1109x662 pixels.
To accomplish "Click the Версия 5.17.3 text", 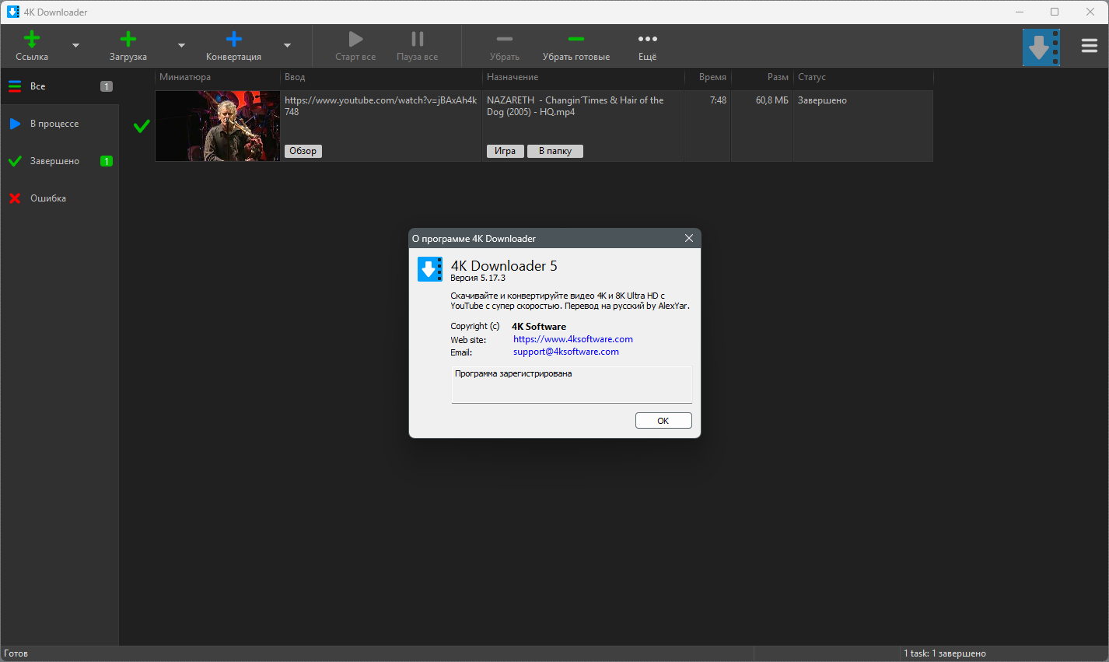I will pos(478,278).
